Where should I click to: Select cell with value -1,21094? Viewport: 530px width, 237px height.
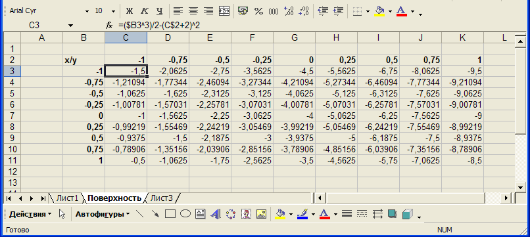tap(126, 82)
